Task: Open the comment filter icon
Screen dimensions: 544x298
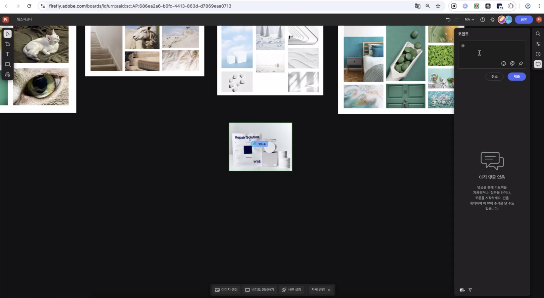Action: (470, 290)
